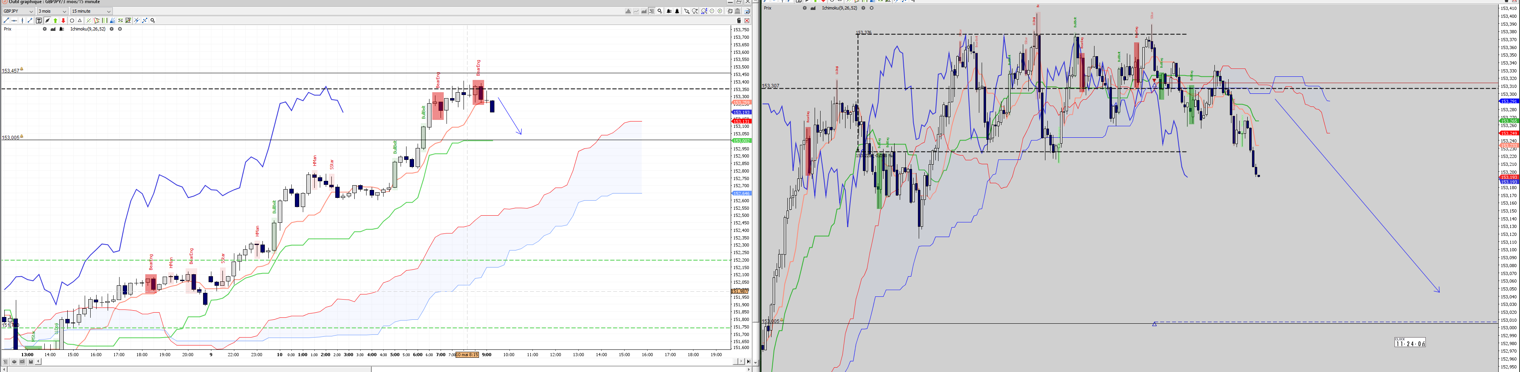The height and width of the screenshot is (372, 1520).
Task: Open Ichimoku(9,26,52) settings gear on left chart
Action: (112, 29)
